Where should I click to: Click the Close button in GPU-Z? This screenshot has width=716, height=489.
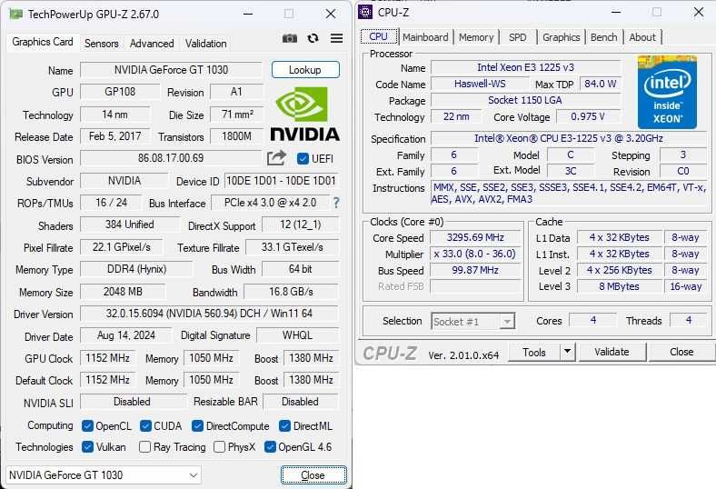[313, 475]
